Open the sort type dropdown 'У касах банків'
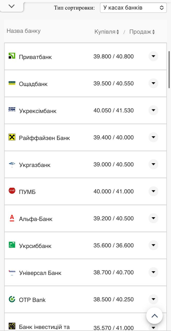Viewport: 171px width, 331px height. pyautogui.click(x=133, y=8)
